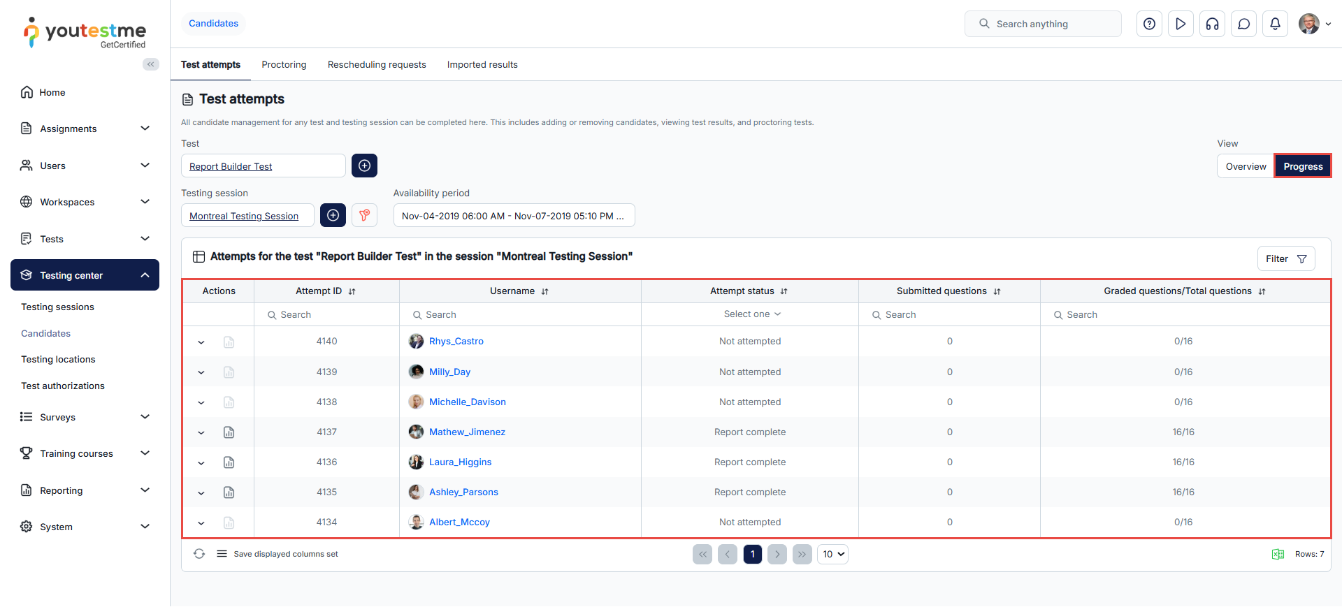Switch to the Proctoring tab
1342x607 pixels.
pos(284,65)
